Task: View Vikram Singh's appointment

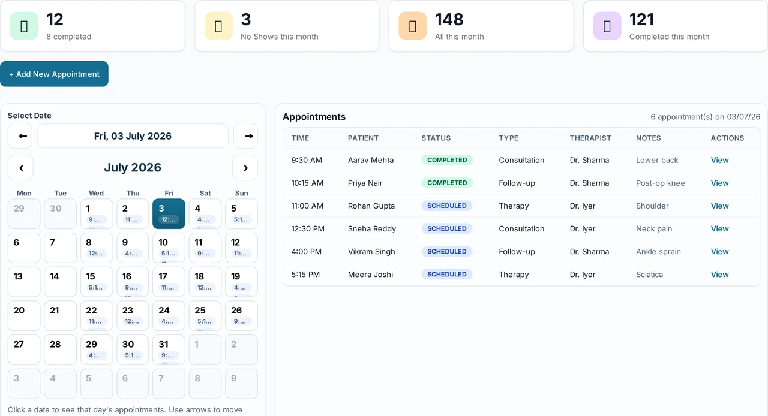Action: click(x=719, y=251)
